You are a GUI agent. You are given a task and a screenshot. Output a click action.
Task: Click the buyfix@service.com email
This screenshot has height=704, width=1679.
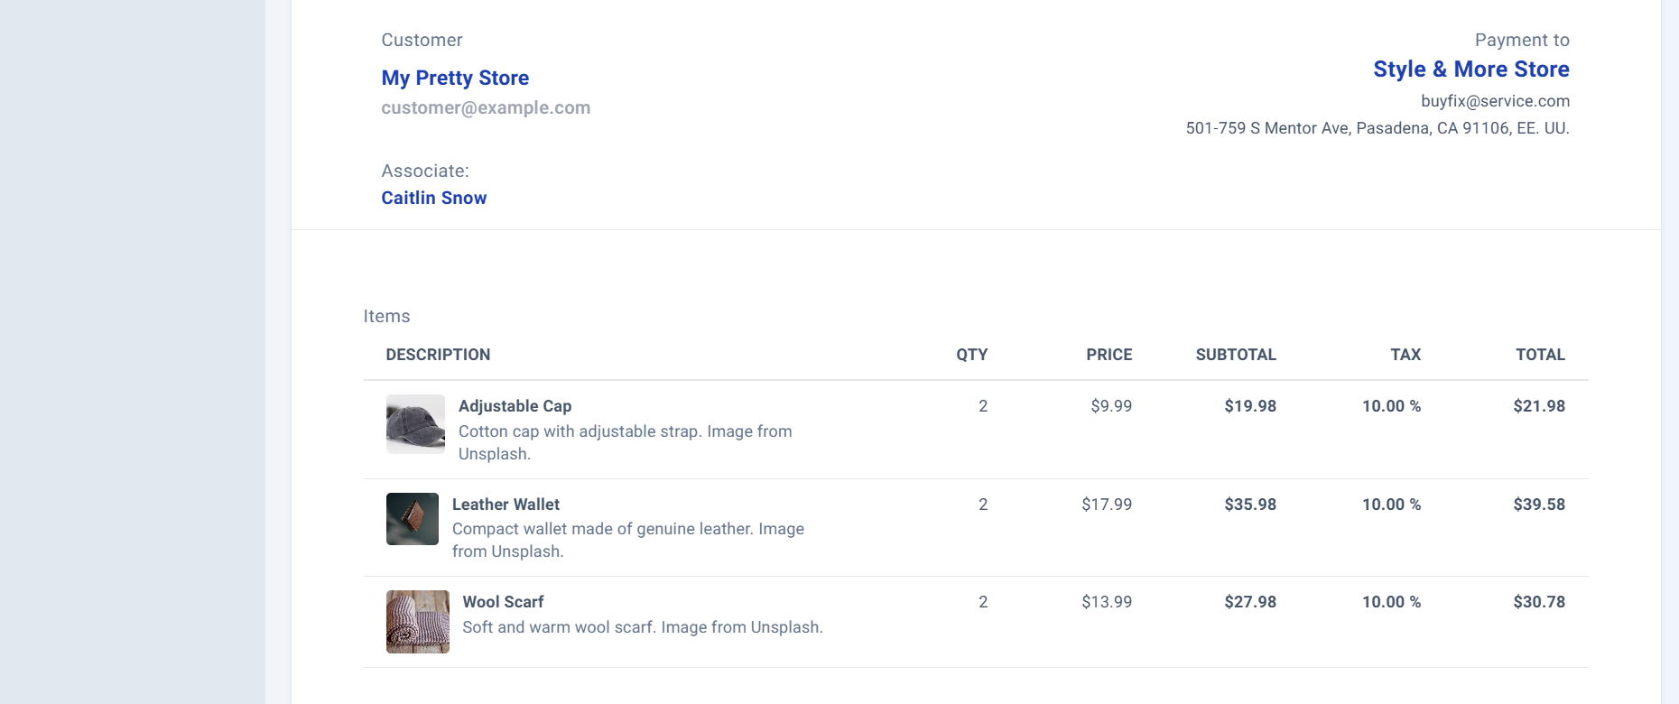[1495, 101]
